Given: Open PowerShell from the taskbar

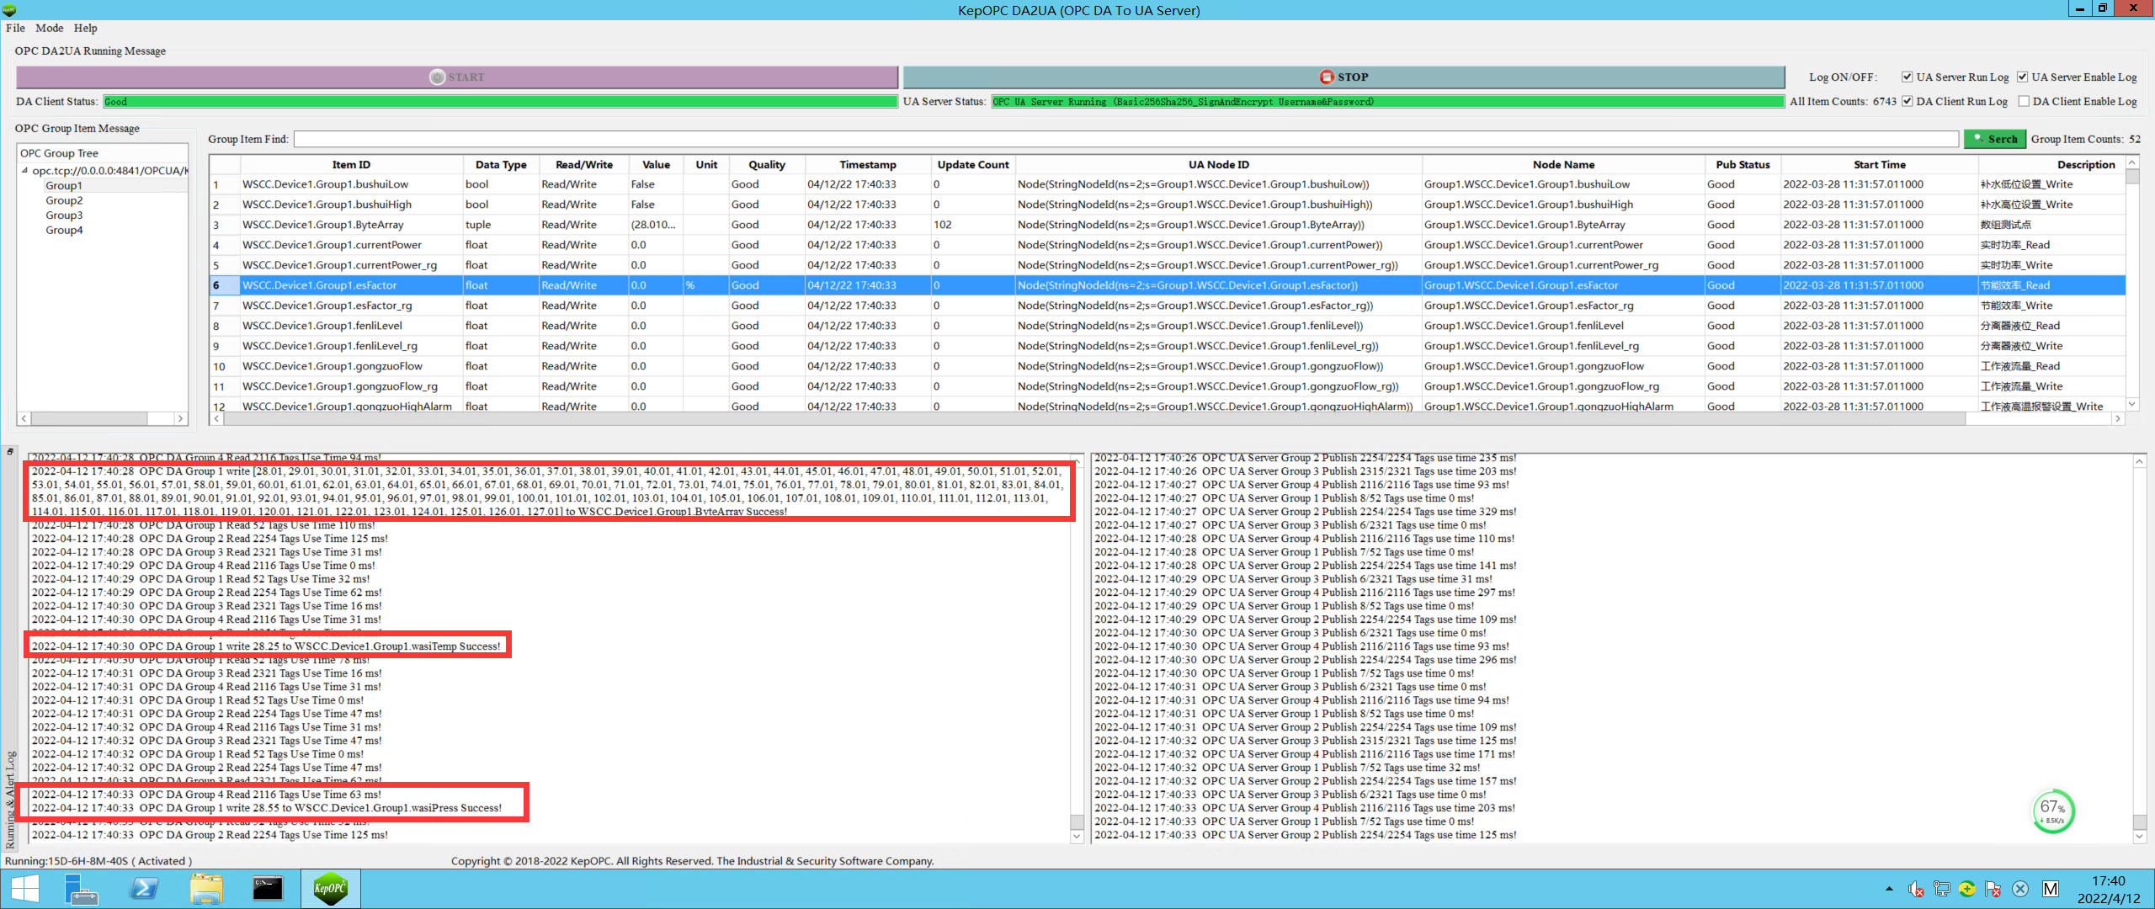Looking at the screenshot, I should point(144,889).
